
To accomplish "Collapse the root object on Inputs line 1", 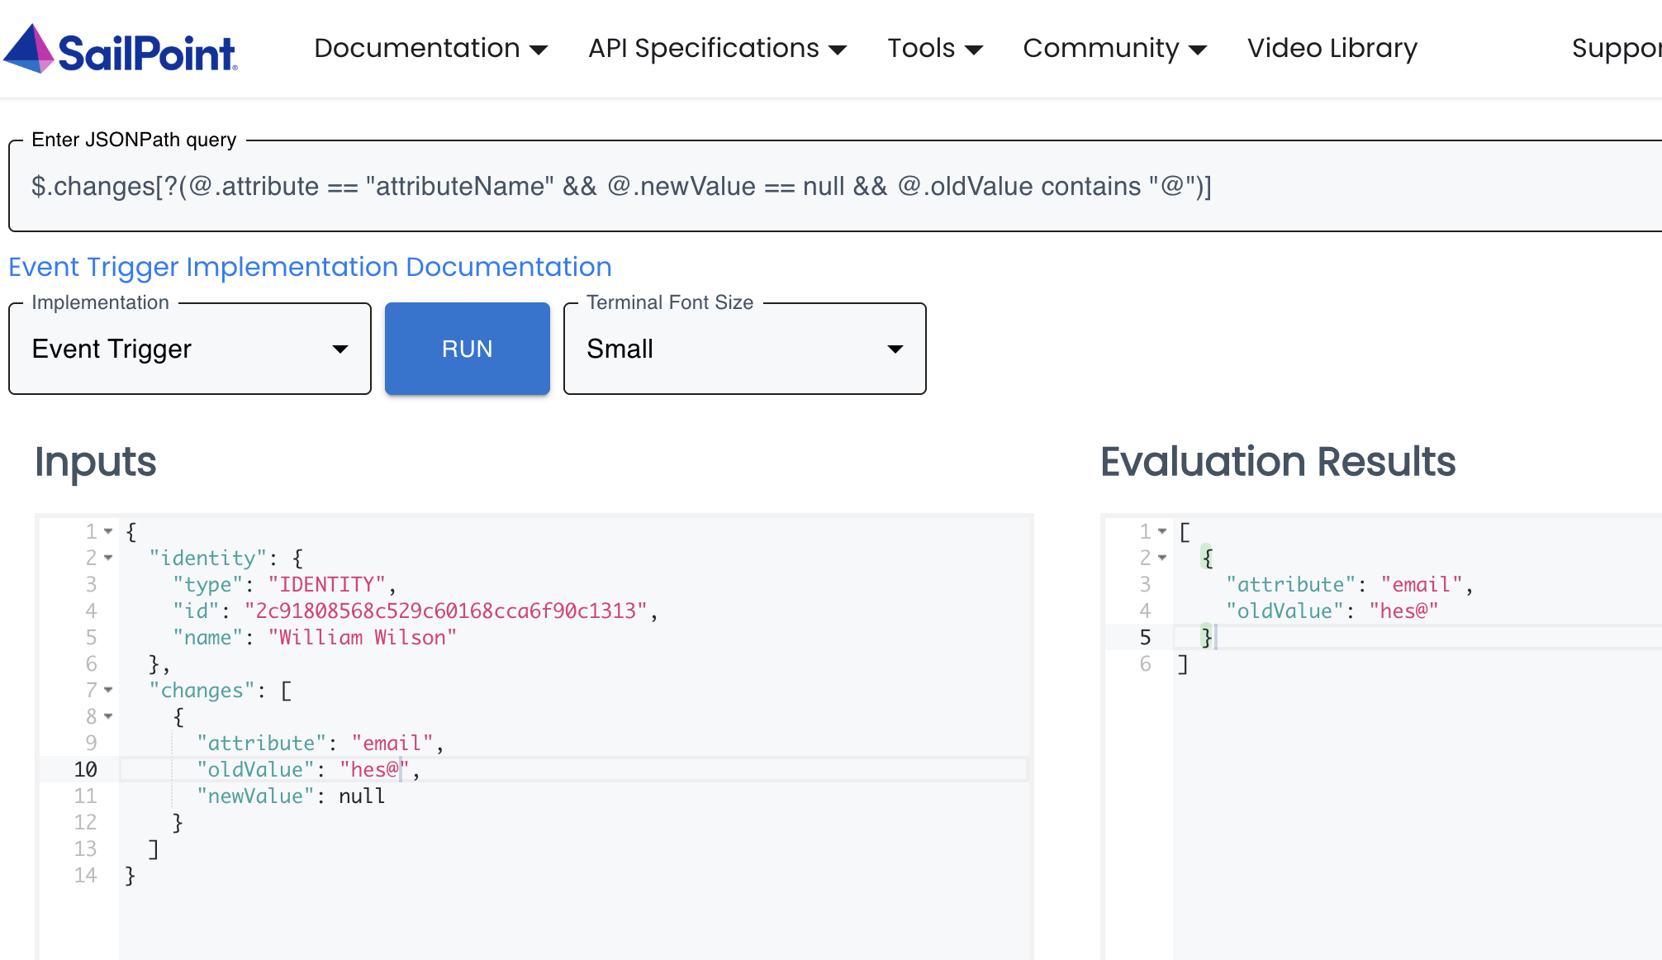I will point(108,531).
